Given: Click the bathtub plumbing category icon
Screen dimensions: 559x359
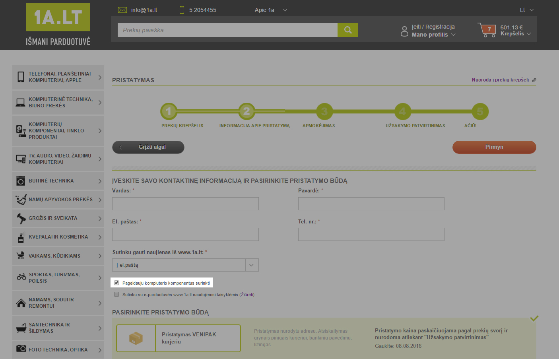Looking at the screenshot, I should [x=21, y=328].
